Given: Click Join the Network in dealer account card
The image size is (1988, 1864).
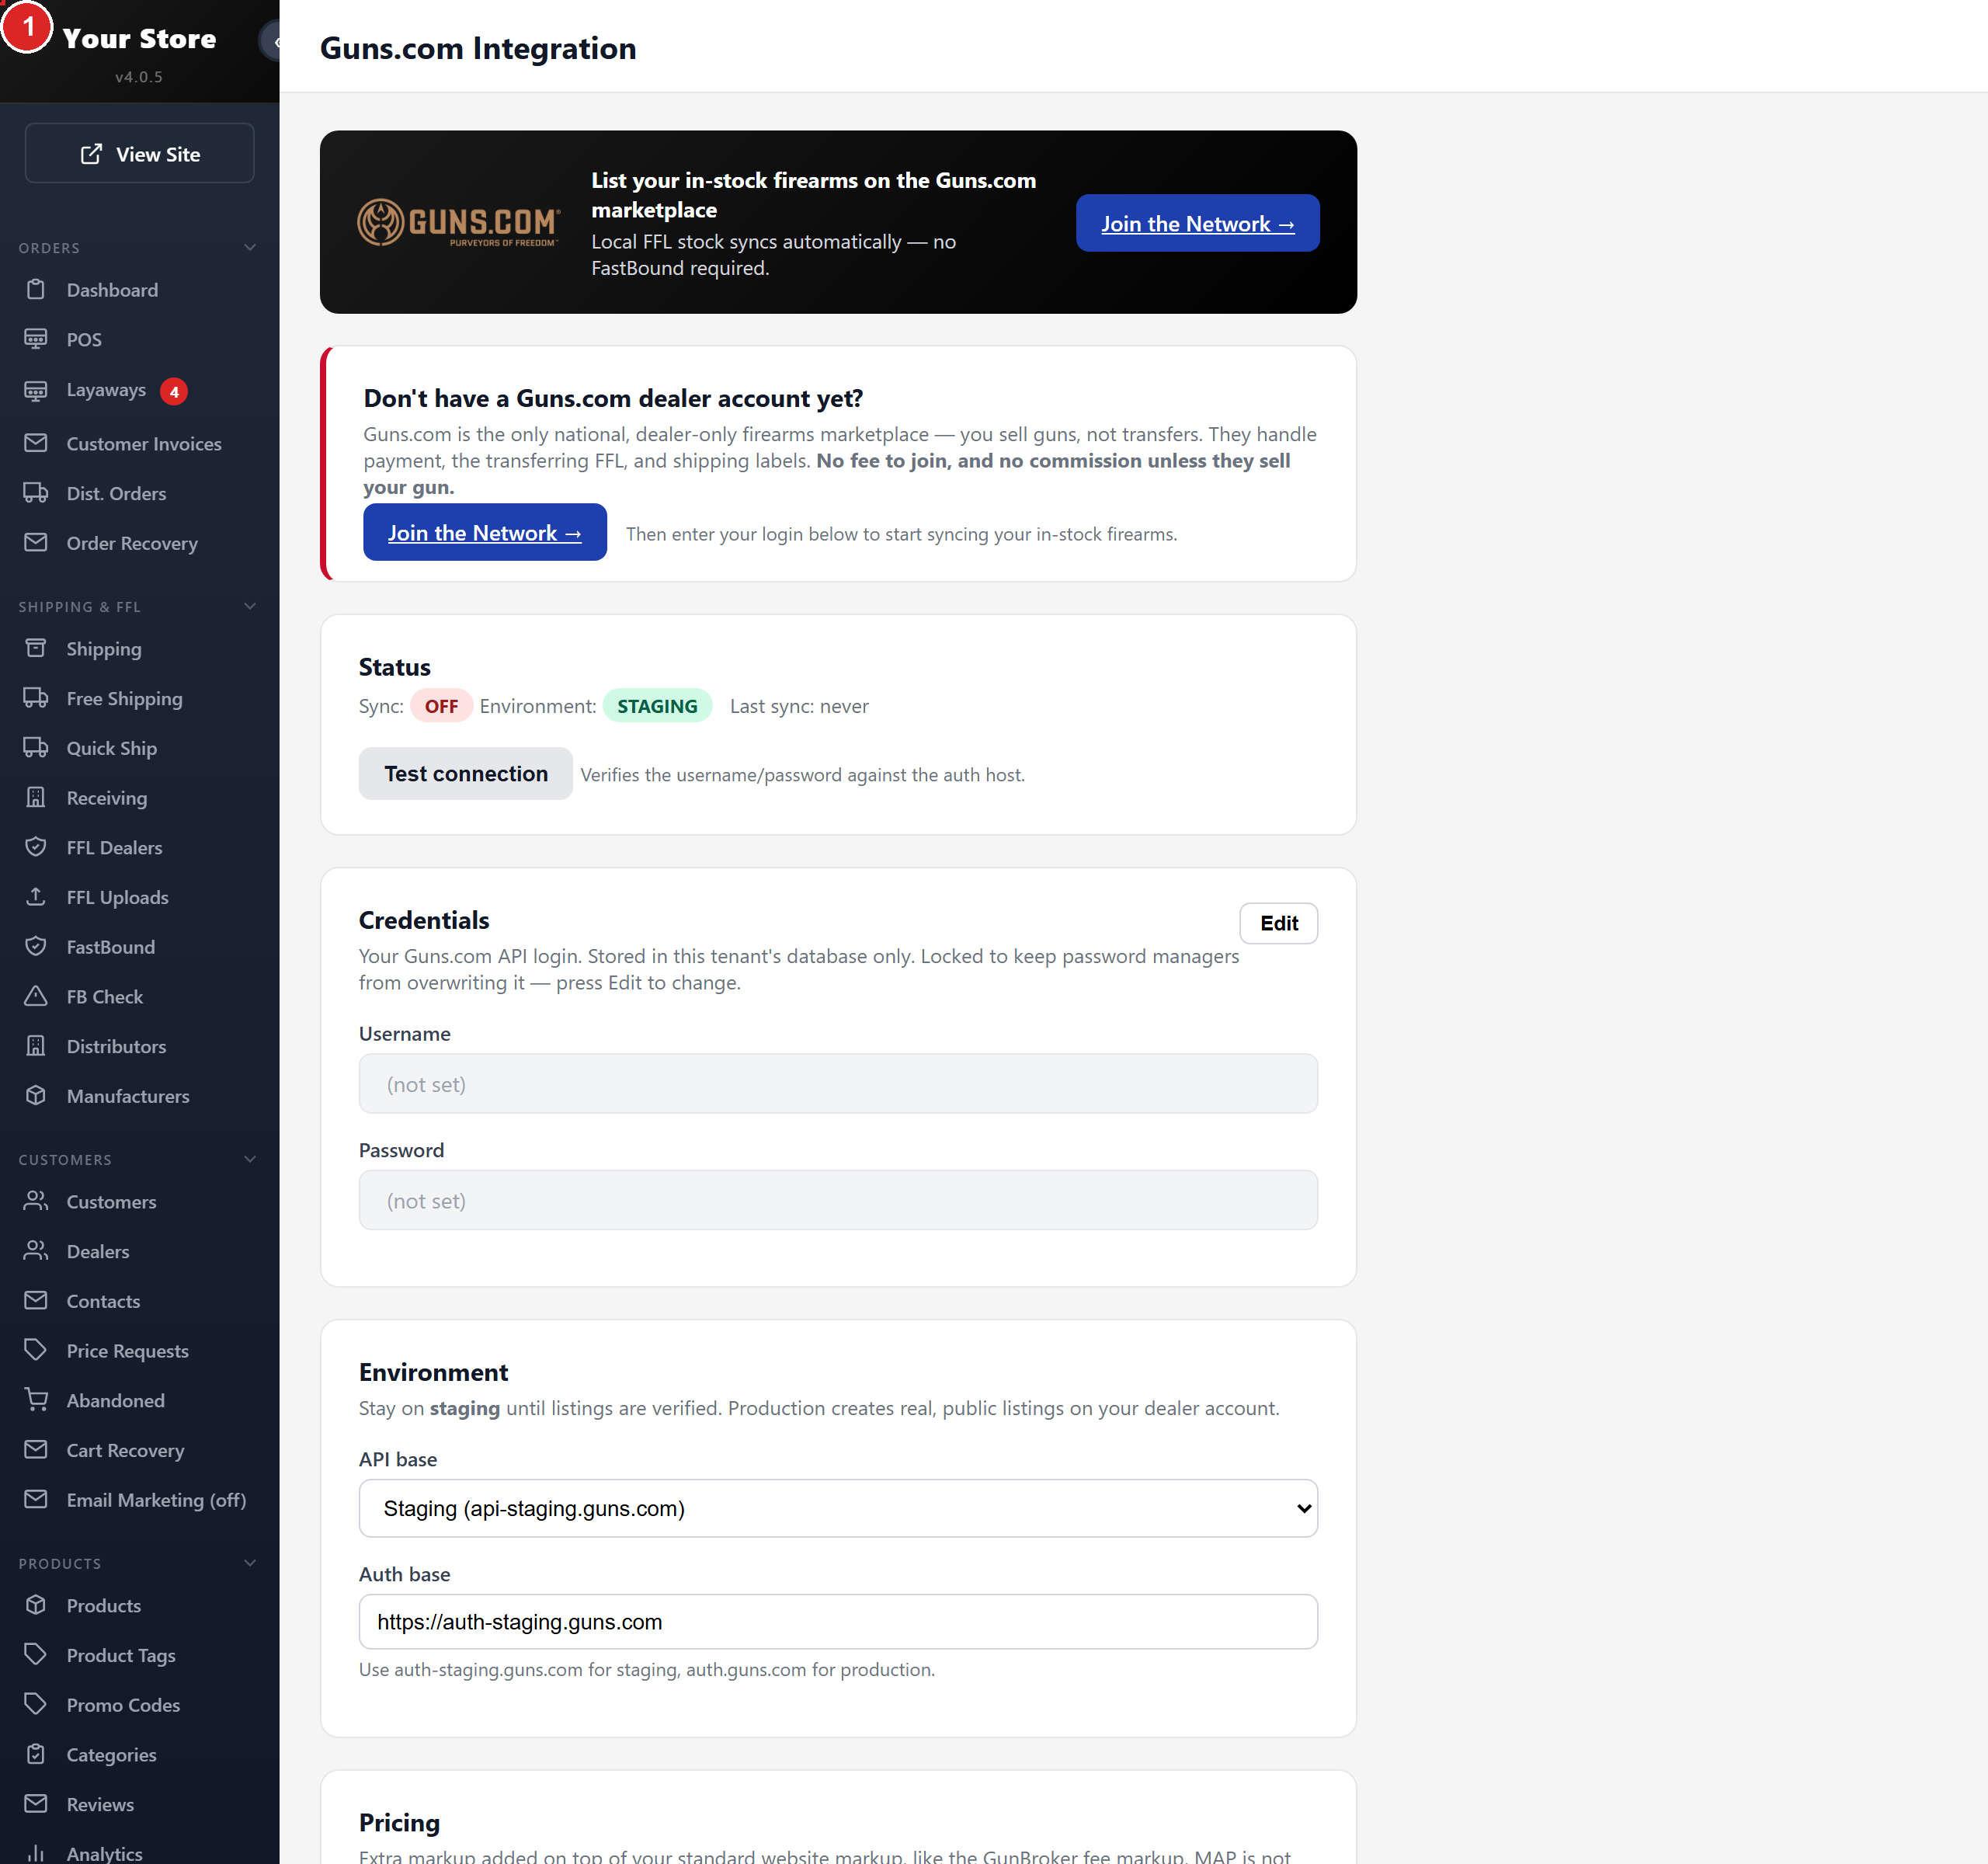Looking at the screenshot, I should point(484,532).
